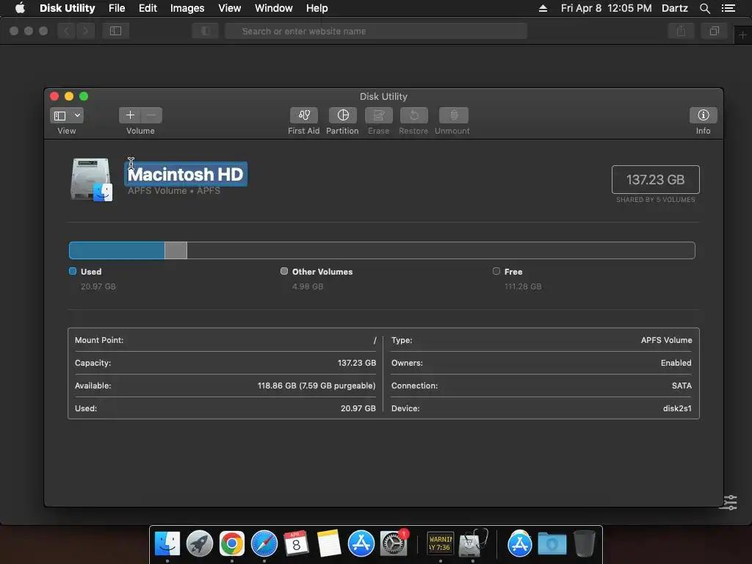Open Calendar from the Dock
Viewport: 752px width, 564px height.
coord(296,544)
